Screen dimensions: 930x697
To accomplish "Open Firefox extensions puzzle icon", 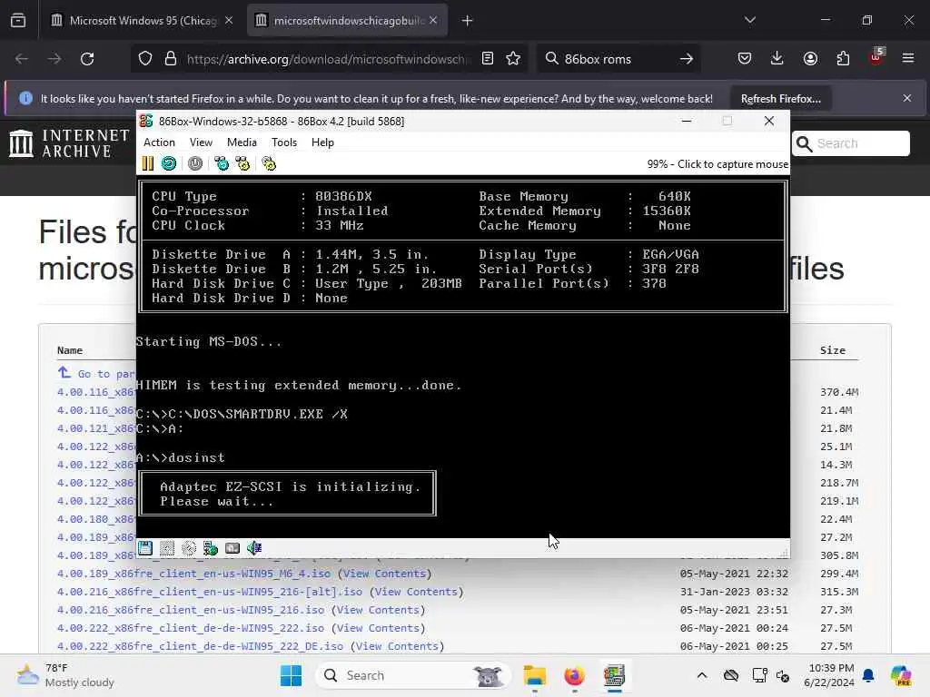I will coord(843,58).
